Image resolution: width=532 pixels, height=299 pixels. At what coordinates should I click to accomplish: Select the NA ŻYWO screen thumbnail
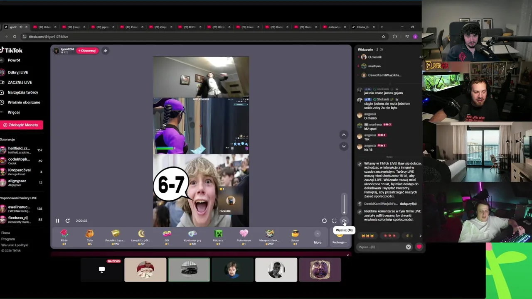coord(102,270)
